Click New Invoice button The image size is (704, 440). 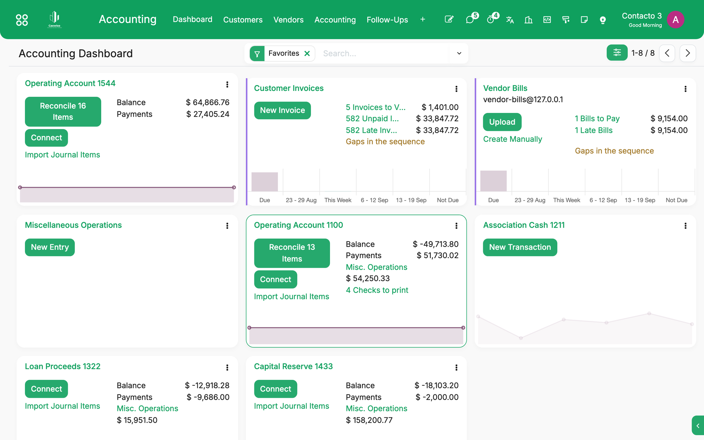(x=282, y=110)
